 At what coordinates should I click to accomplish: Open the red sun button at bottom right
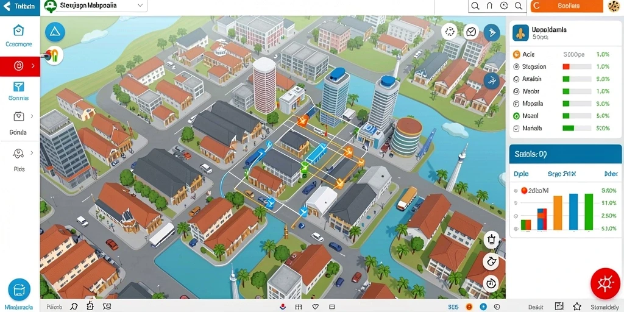605,283
